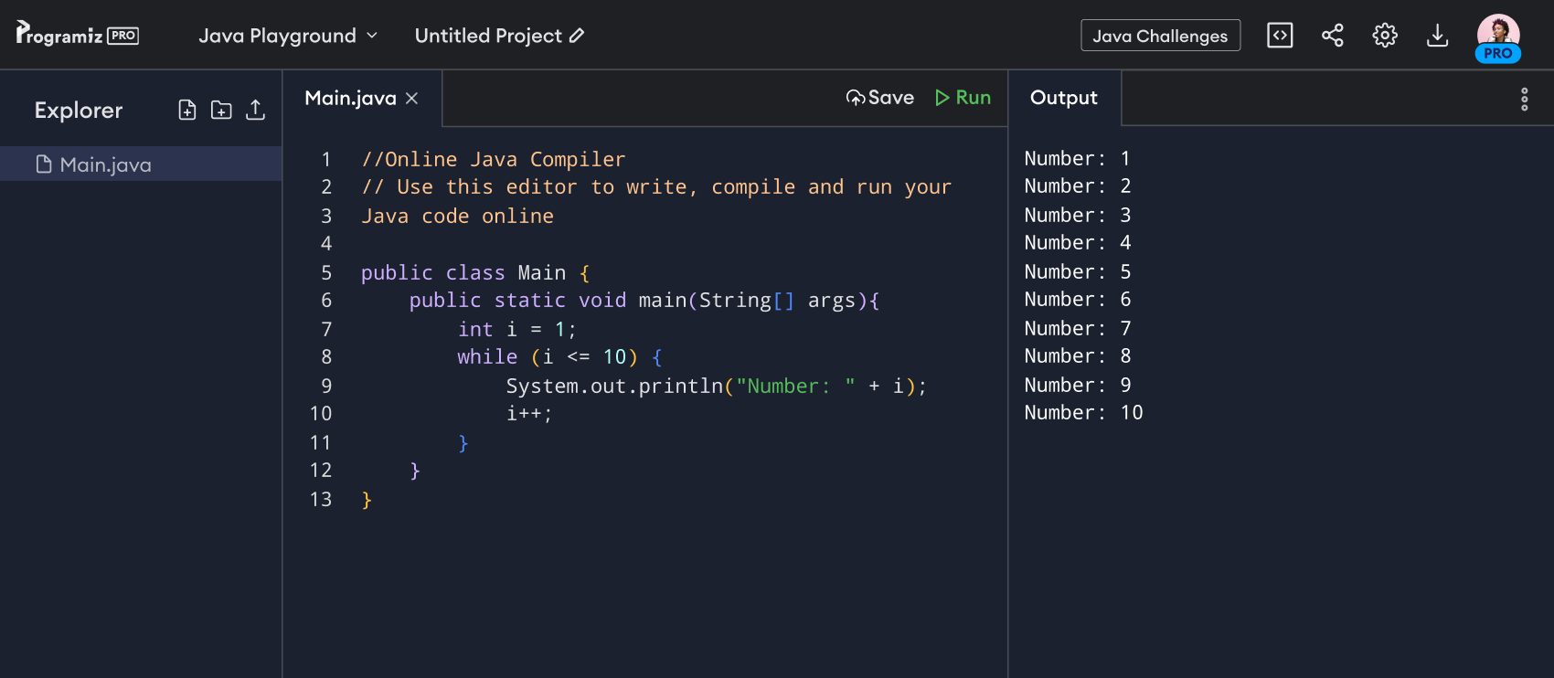1554x678 pixels.
Task: Click output line 'Number: 10'
Action: click(1083, 413)
